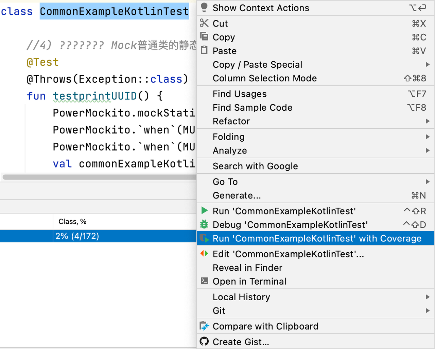Select Find Sample Code menu item

click(x=315, y=107)
